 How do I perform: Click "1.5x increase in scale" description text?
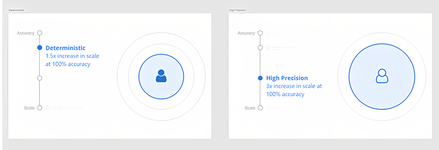click(x=72, y=56)
